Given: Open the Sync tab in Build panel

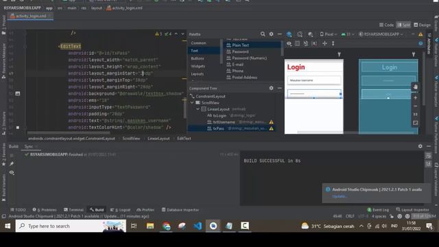Looking at the screenshot, I should click(x=29, y=146).
